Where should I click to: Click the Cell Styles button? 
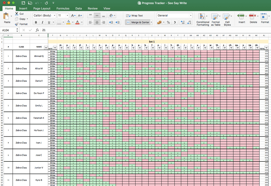point(227,17)
